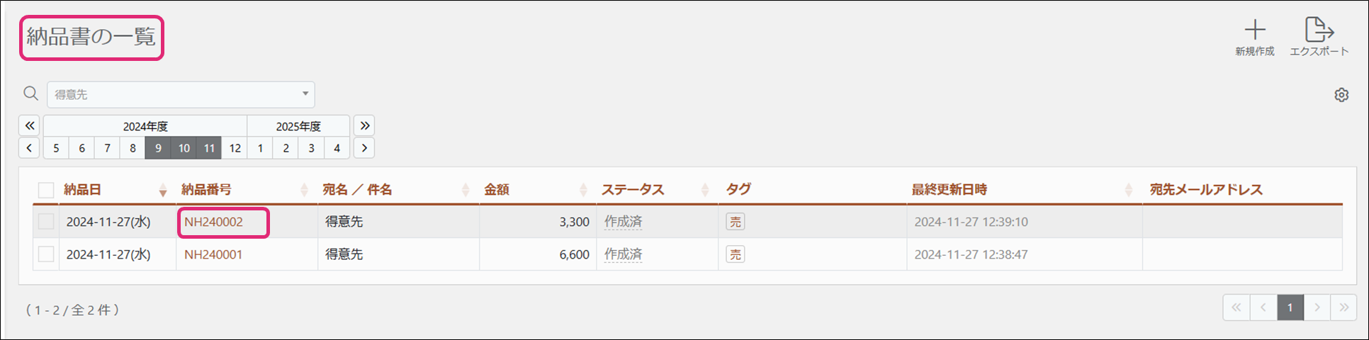Check the NH240002 row checkbox
This screenshot has width=1369, height=340.
click(x=46, y=222)
